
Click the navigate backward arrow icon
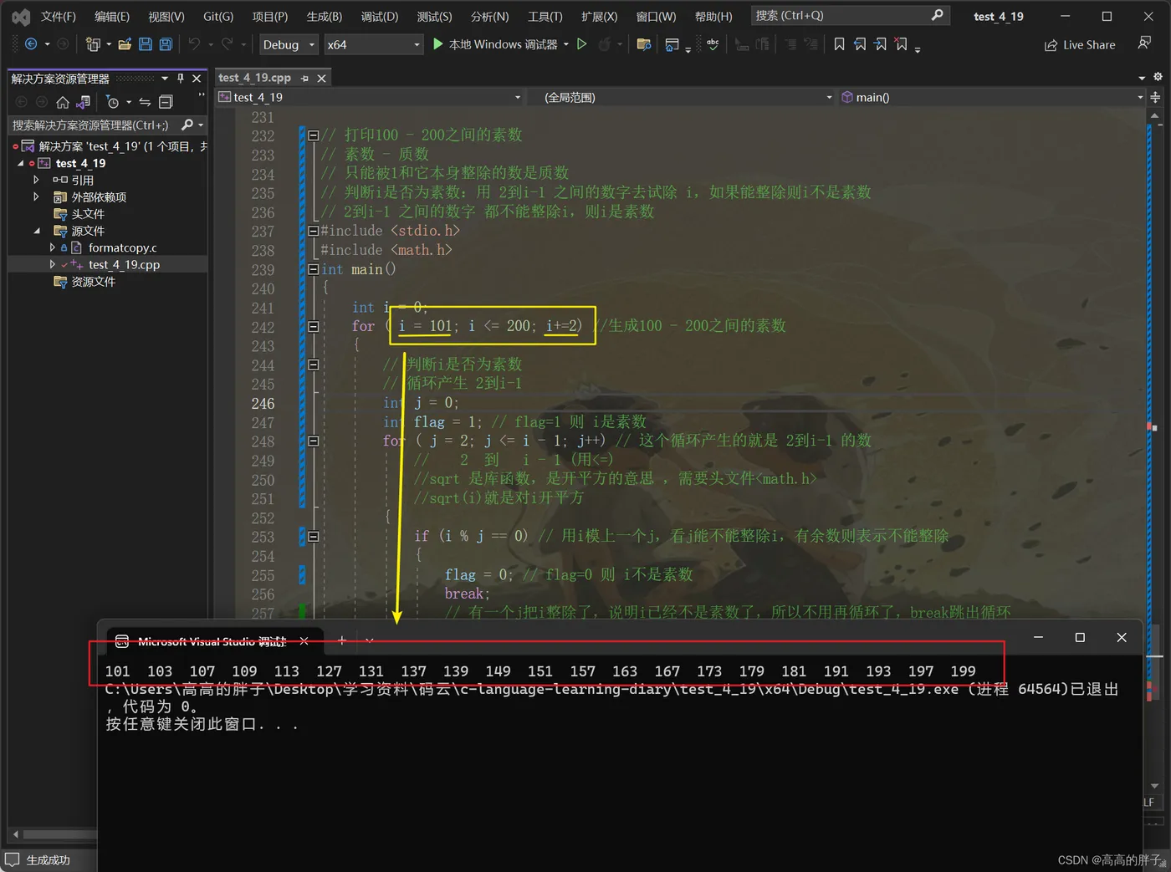point(31,44)
